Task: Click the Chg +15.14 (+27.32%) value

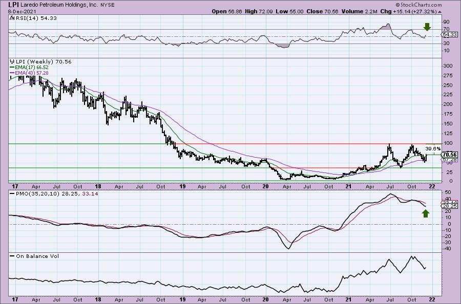Action: pyautogui.click(x=408, y=11)
